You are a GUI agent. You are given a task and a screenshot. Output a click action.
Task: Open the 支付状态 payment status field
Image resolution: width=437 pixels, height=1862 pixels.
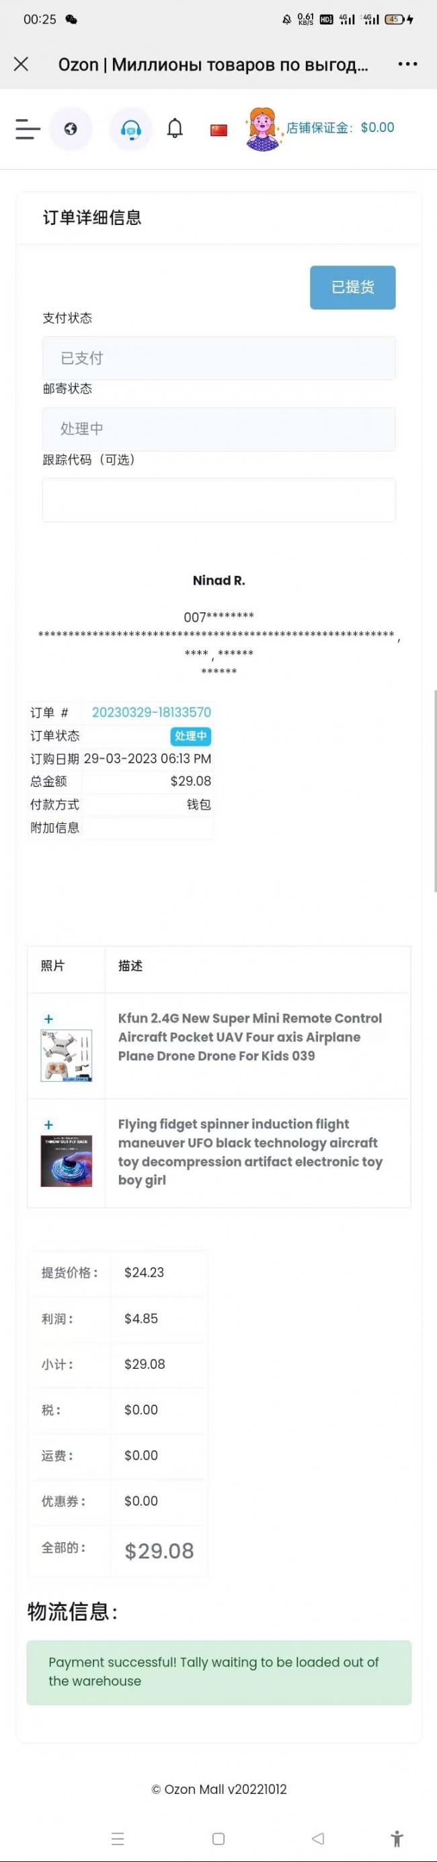point(218,358)
